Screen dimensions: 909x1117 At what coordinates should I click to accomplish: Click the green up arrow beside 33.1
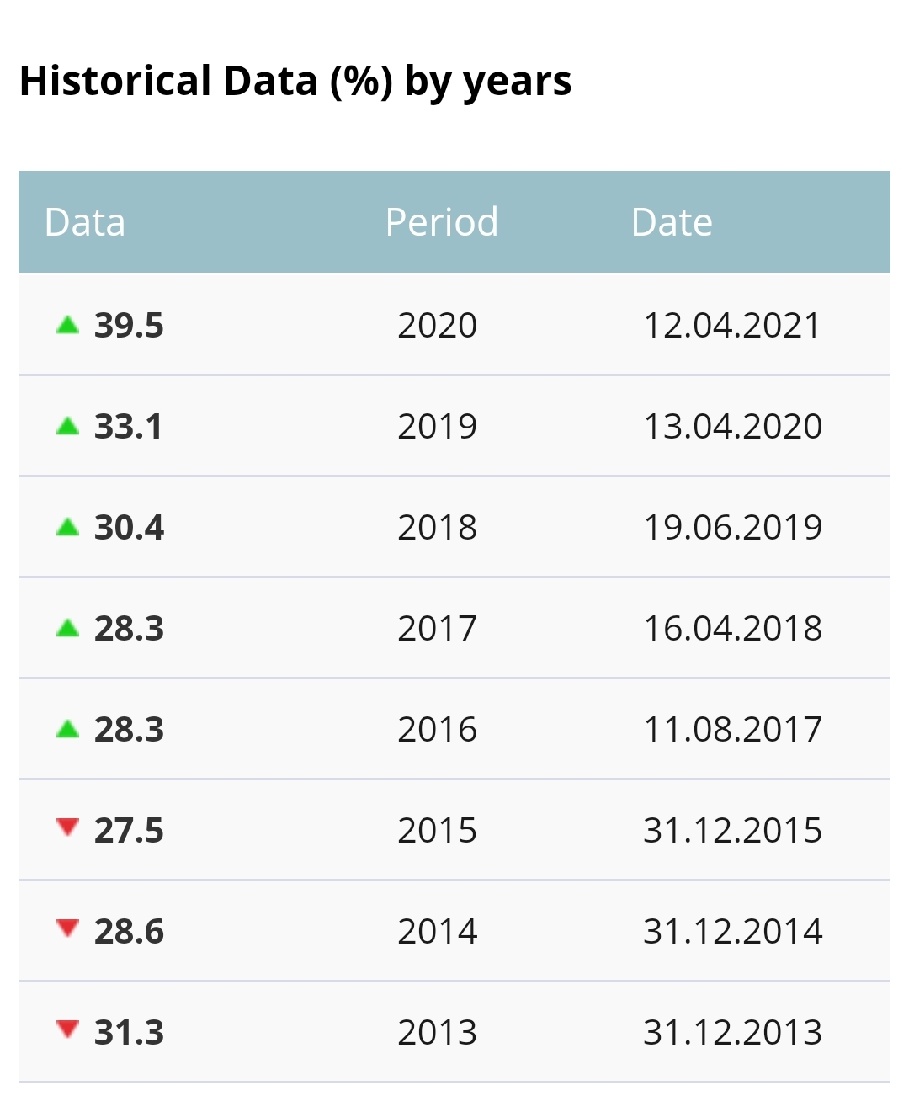pyautogui.click(x=67, y=426)
